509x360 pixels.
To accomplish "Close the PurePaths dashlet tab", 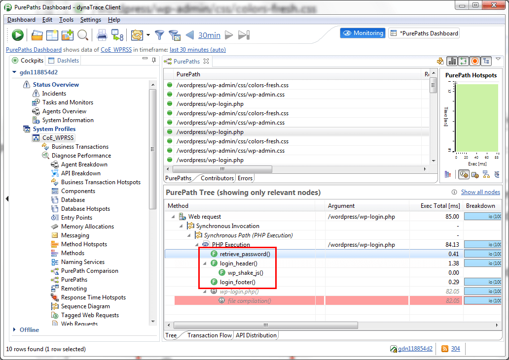I will [x=206, y=61].
